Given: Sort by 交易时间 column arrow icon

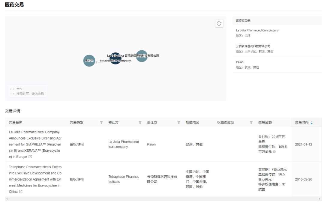Looking at the screenshot, I should pyautogui.click(x=311, y=122).
